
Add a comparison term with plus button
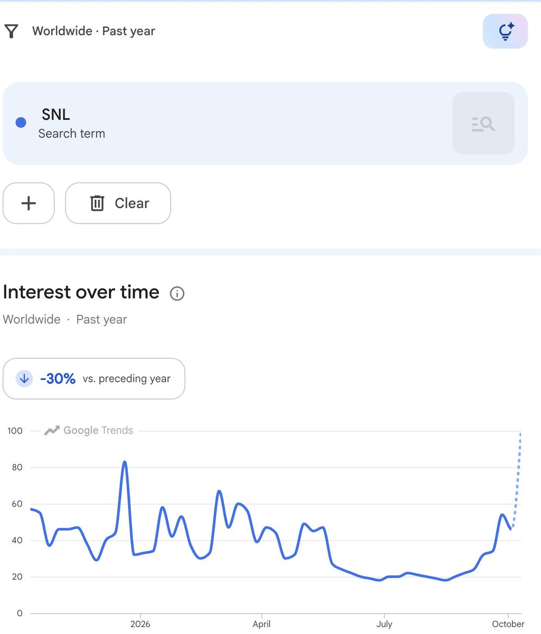29,203
